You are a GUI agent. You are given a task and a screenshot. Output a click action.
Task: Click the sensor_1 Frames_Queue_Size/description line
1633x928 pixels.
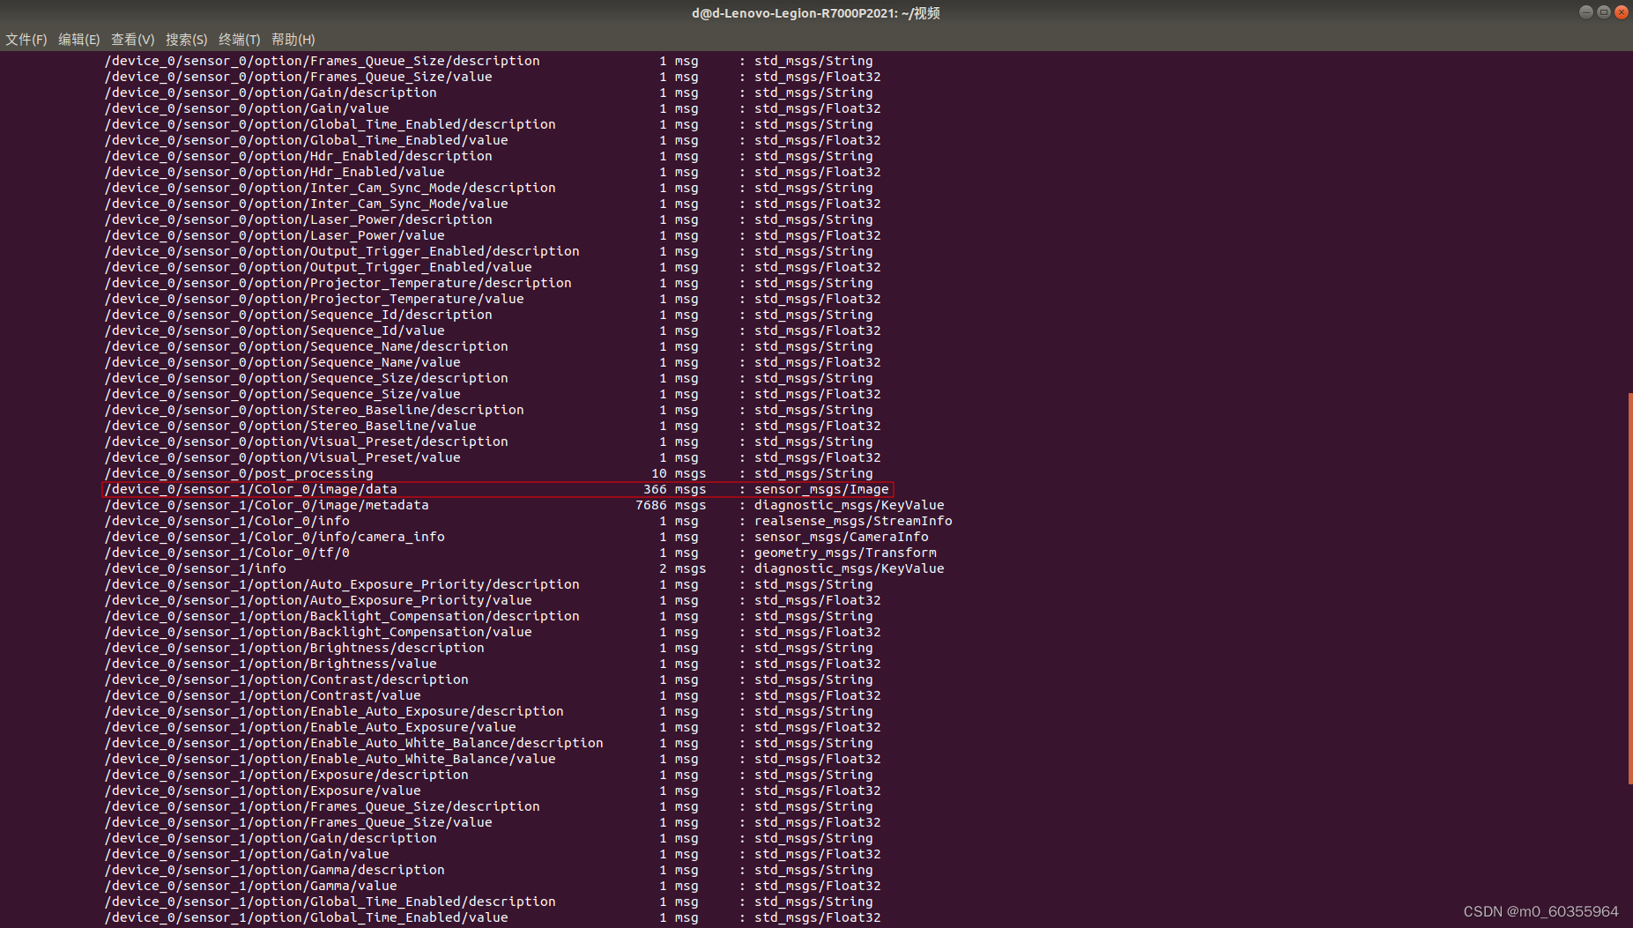tap(489, 806)
